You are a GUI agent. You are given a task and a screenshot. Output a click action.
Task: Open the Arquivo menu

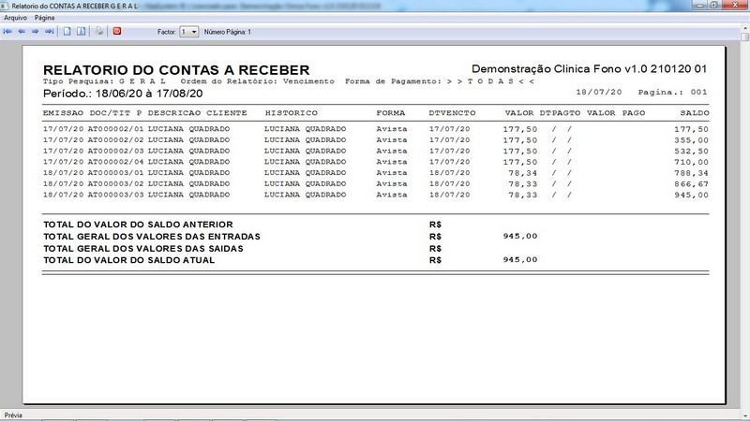[x=15, y=18]
